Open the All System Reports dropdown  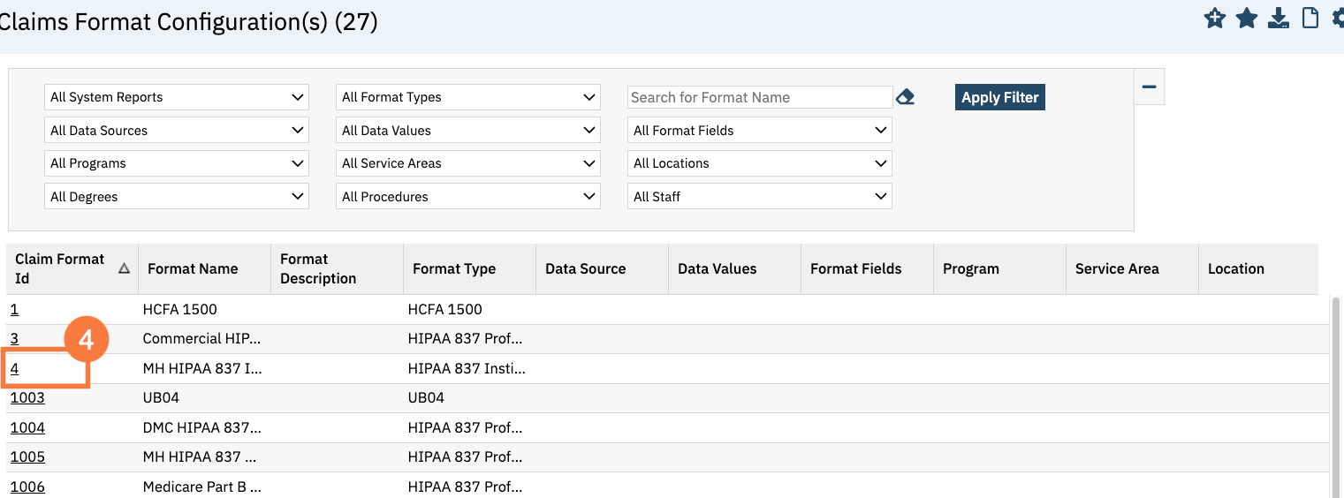point(177,97)
